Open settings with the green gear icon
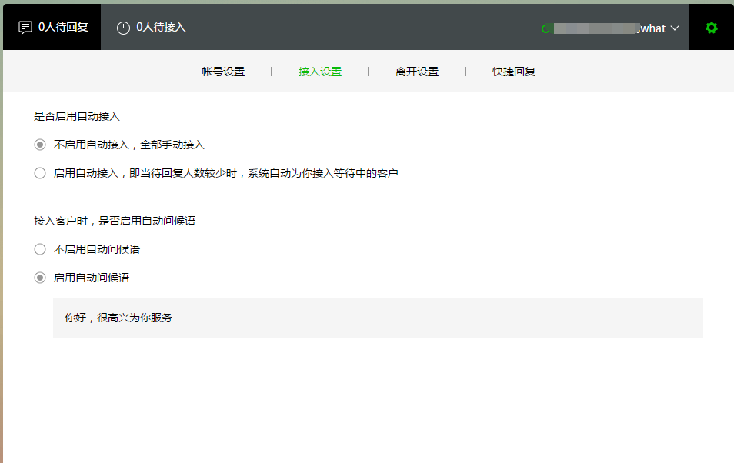734x463 pixels. pos(711,28)
